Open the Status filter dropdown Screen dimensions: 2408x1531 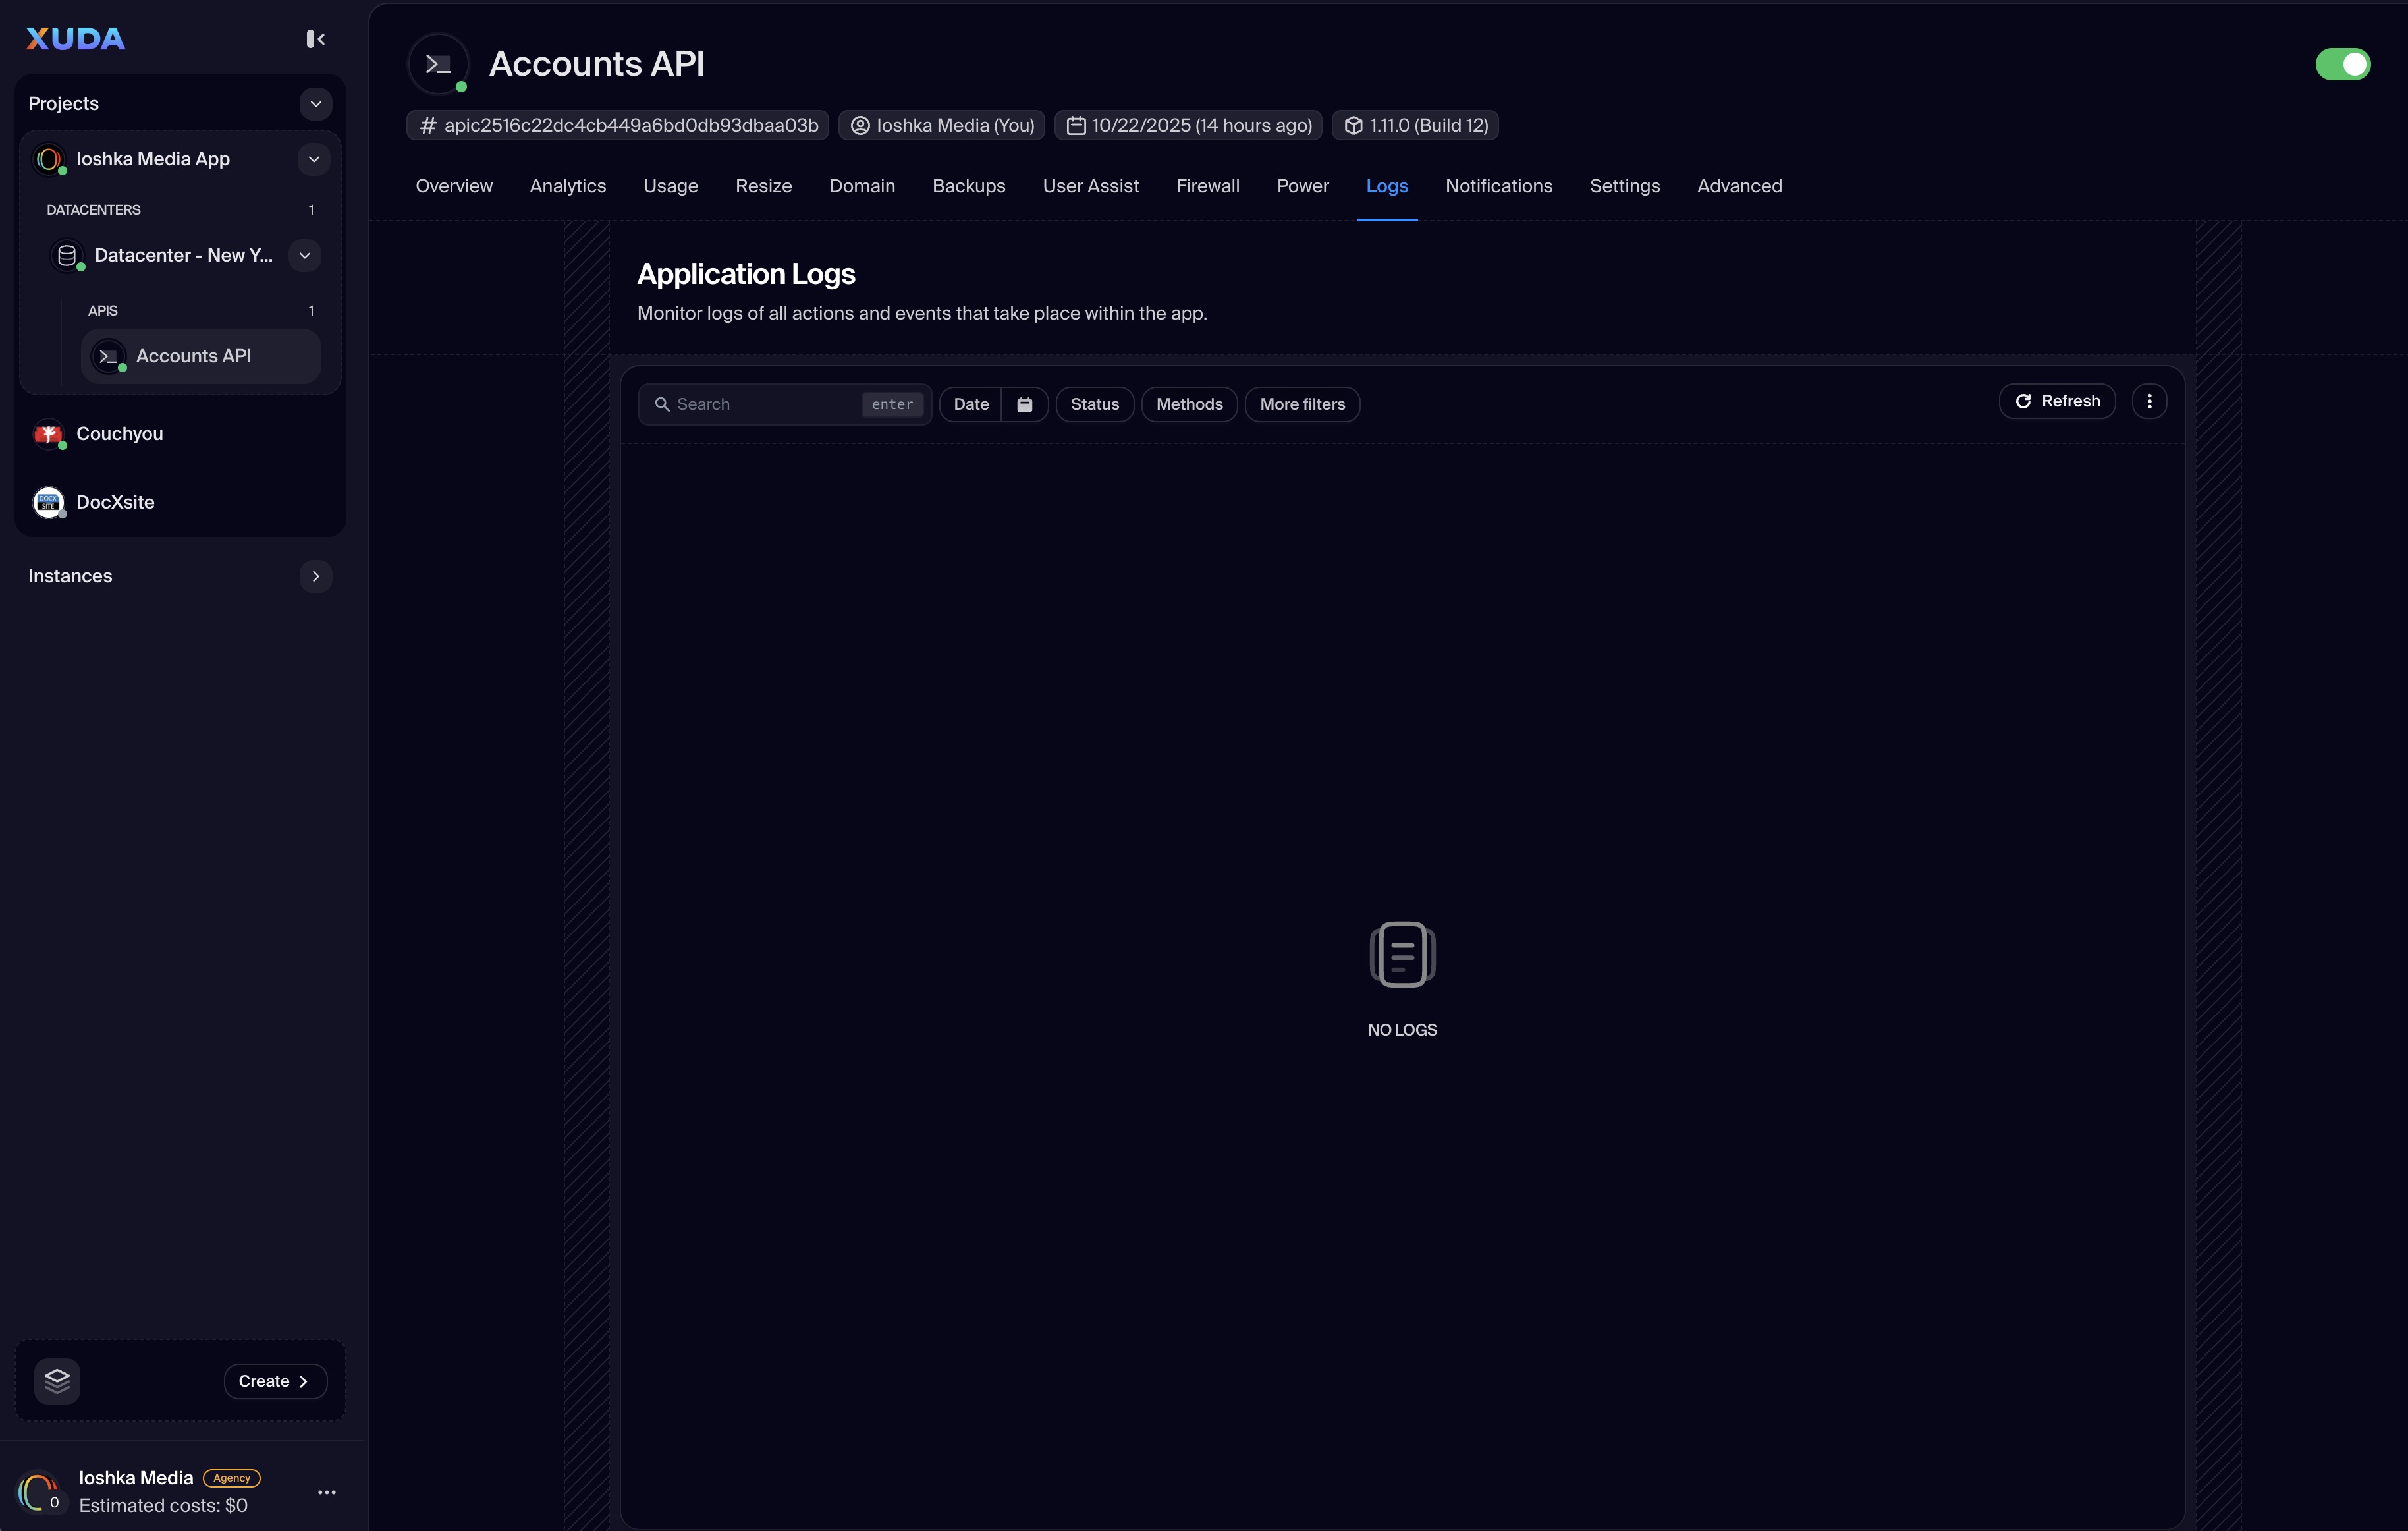(1094, 404)
